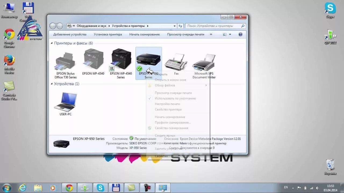
Task: Select the EPSON Stylus Office T30 Series printer
Action: pos(66,64)
